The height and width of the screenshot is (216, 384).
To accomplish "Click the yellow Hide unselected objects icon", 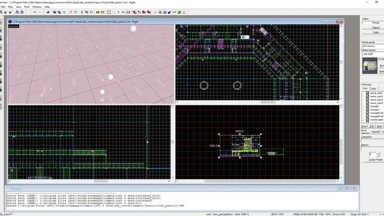I will 103,12.
